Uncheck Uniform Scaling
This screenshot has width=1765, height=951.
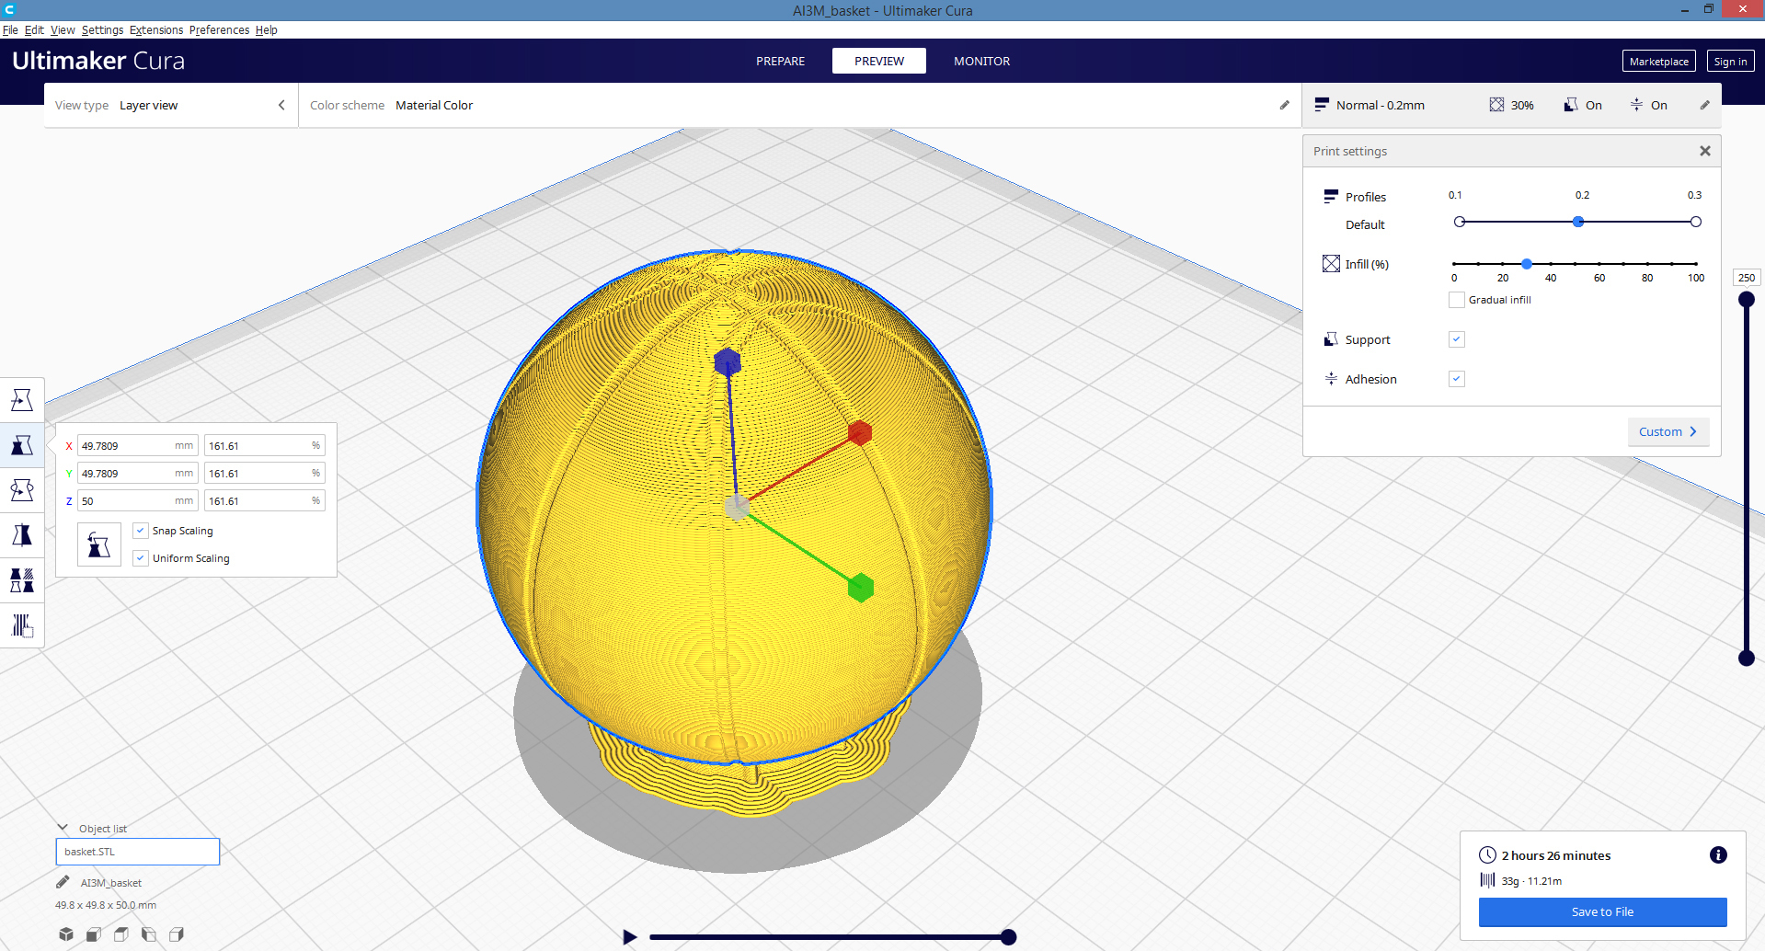140,557
